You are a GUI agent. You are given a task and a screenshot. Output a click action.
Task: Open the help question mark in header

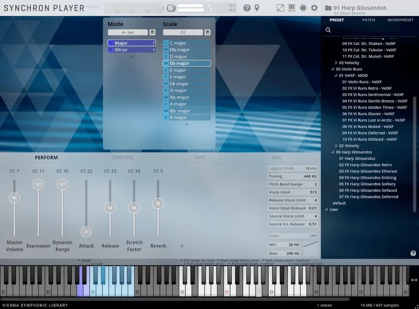coord(247,8)
